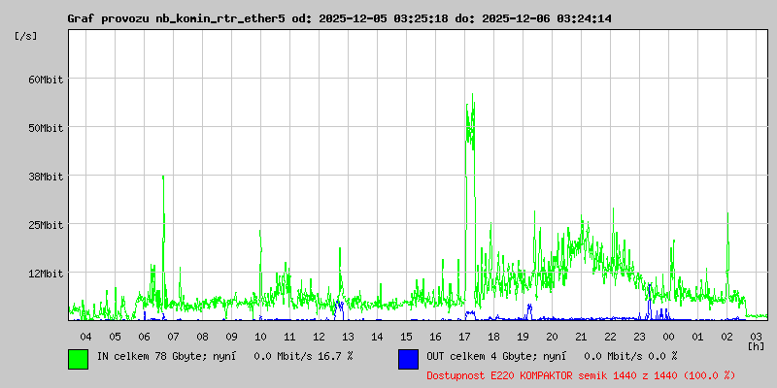Click the OUT celkem 4 Gbyte legend text

coord(551,357)
